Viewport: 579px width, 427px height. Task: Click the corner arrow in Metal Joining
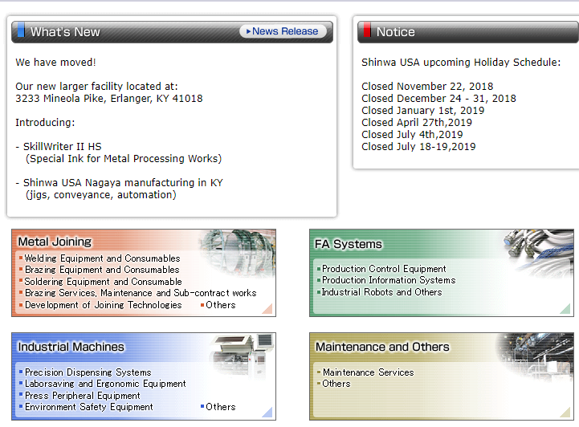(267, 308)
